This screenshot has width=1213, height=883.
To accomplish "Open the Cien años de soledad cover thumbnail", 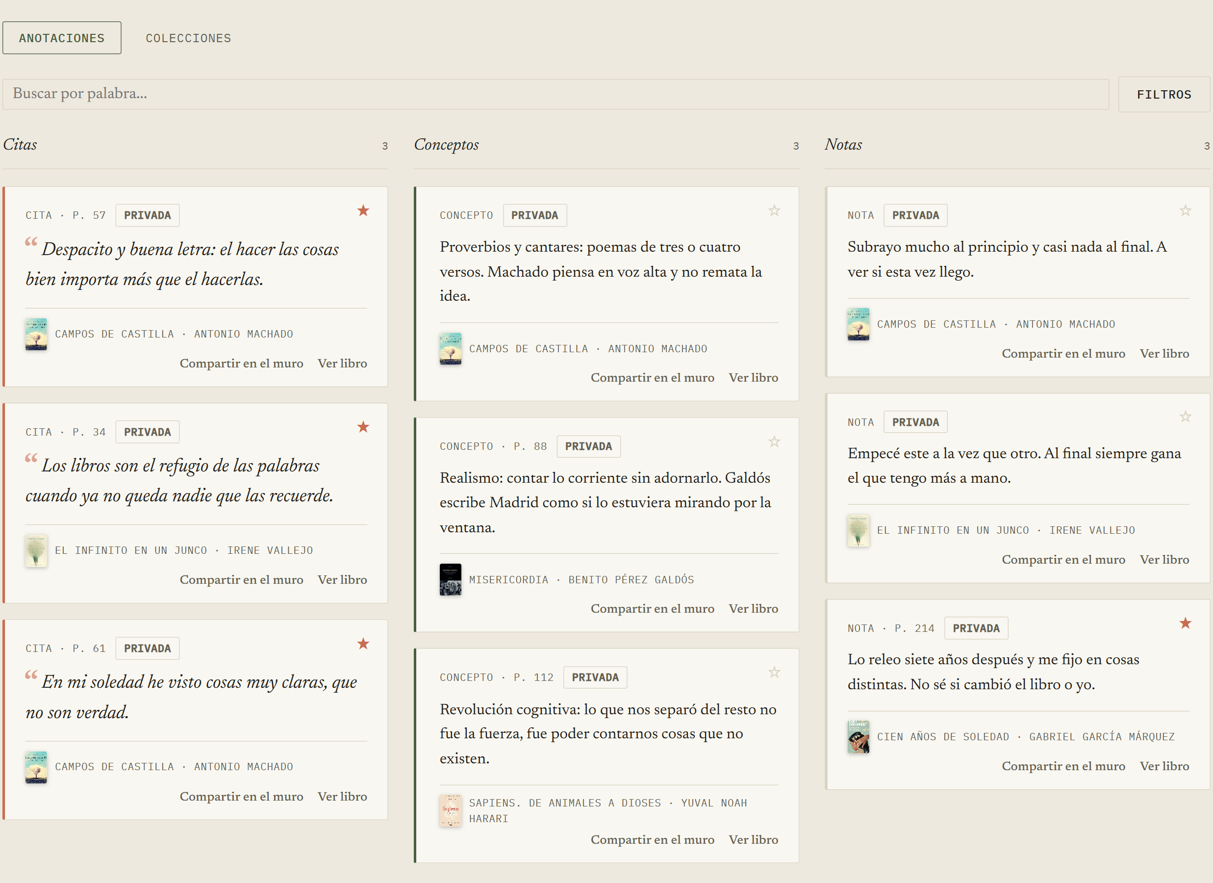I will coord(859,737).
